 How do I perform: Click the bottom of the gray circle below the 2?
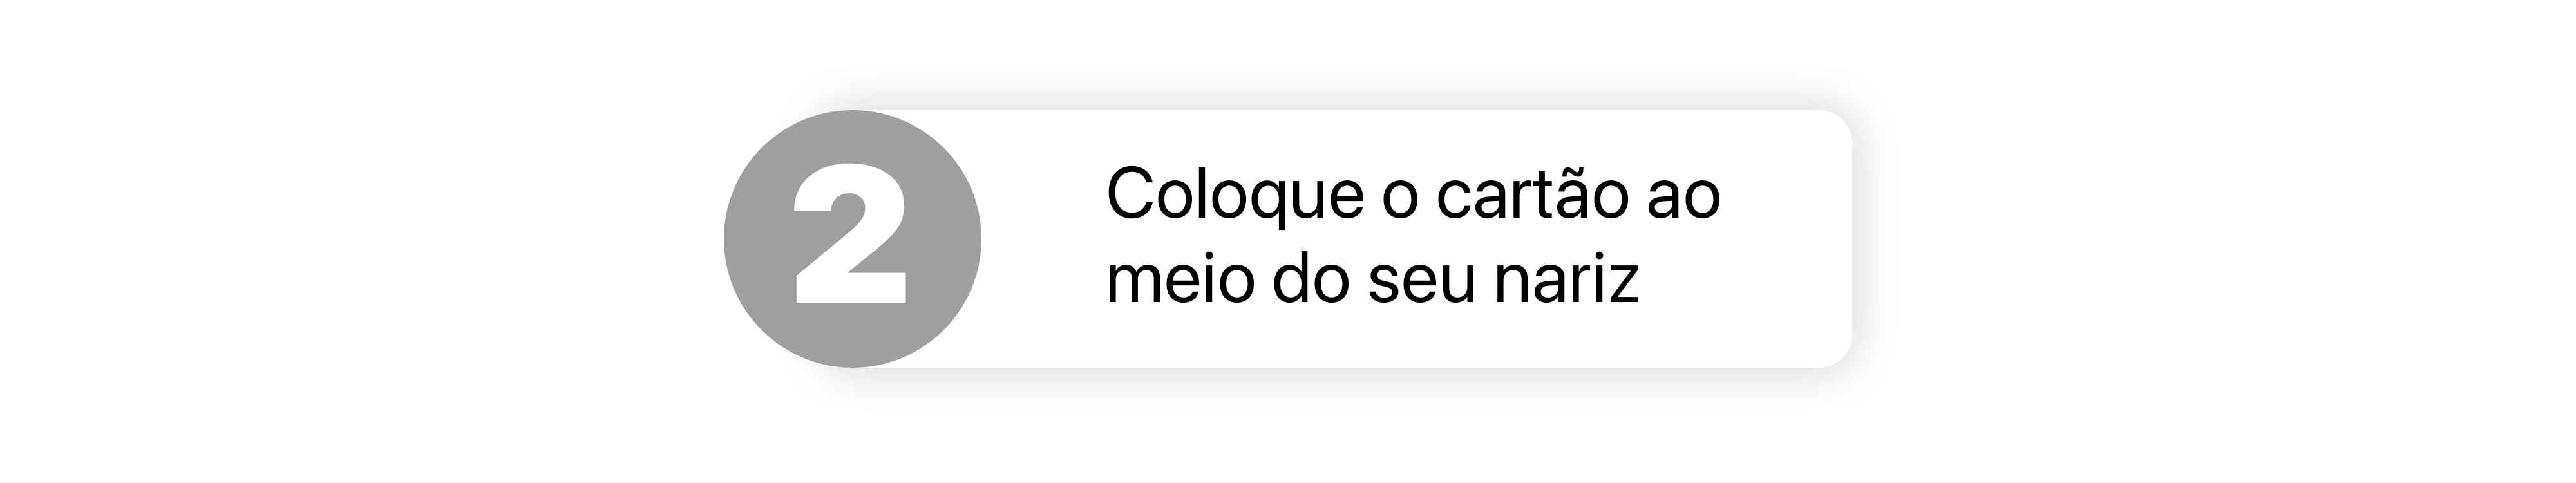coord(852,335)
